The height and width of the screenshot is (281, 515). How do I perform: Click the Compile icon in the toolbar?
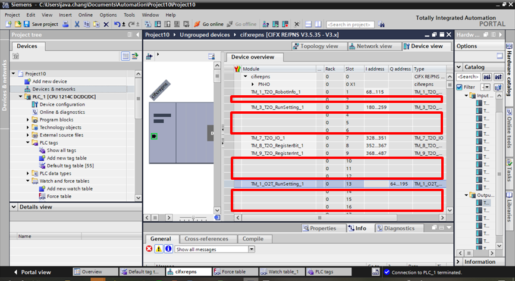pyautogui.click(x=148, y=24)
